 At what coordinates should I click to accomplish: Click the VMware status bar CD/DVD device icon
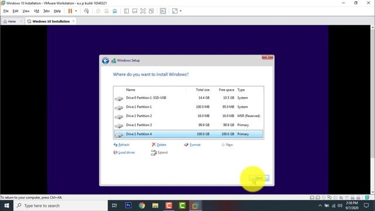(323, 198)
